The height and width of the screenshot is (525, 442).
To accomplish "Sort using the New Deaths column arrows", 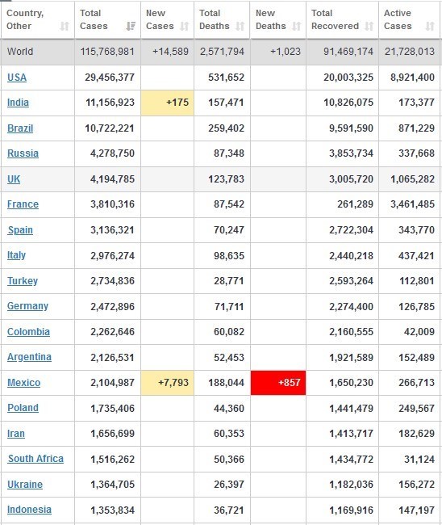I will [297, 26].
